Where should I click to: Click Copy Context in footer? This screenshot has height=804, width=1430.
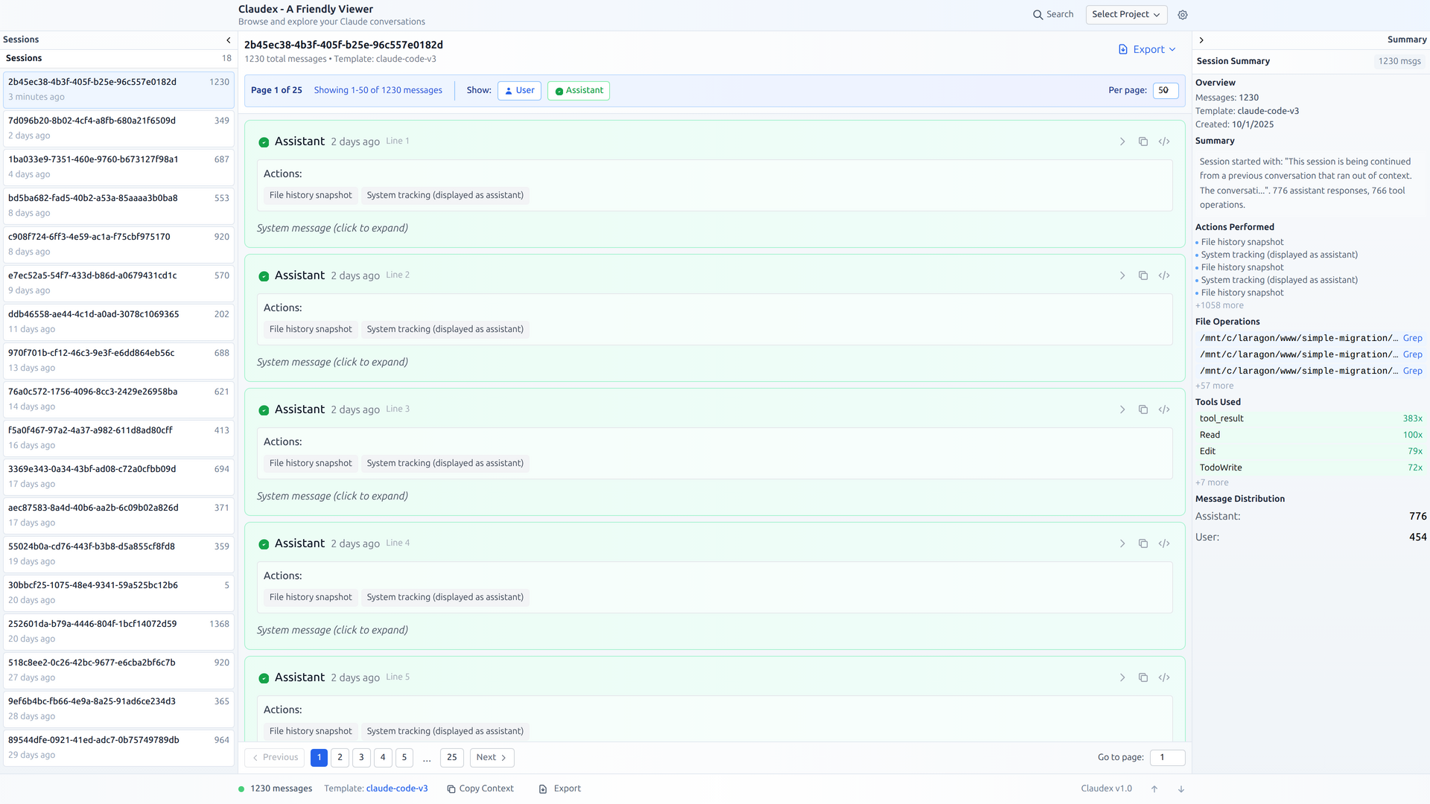(480, 789)
